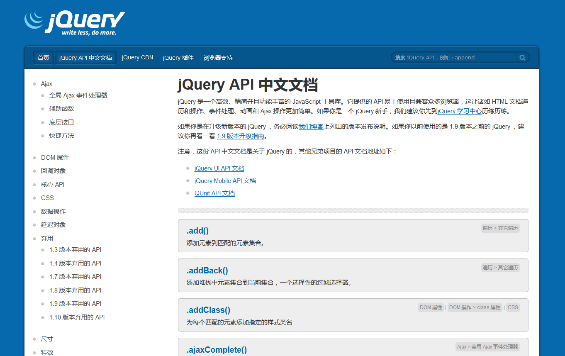Open the jQuery Mobile API 文档 link
Image resolution: width=565 pixels, height=356 pixels.
point(225,181)
